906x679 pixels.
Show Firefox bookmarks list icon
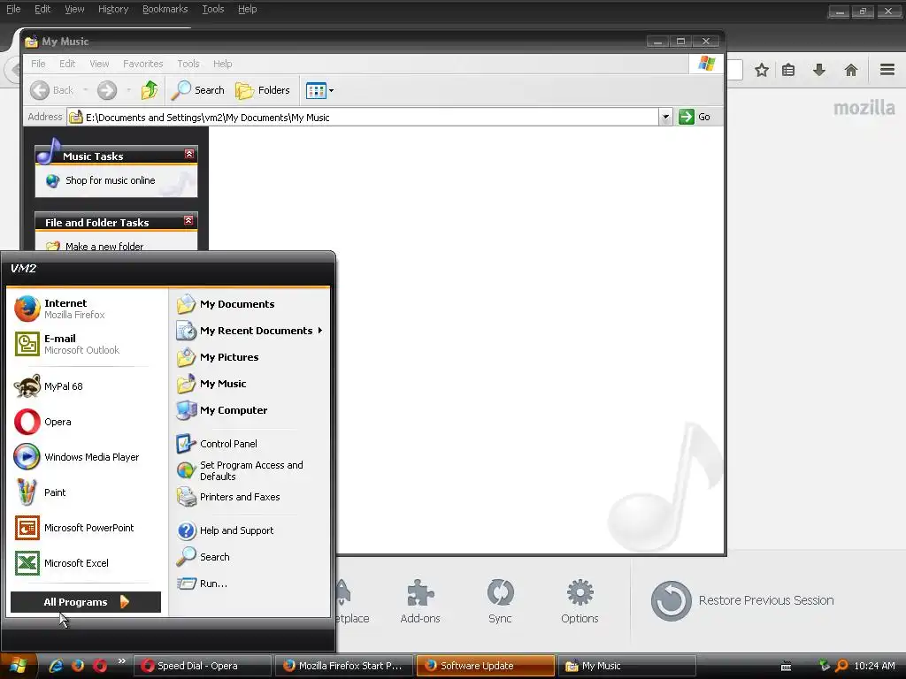tap(788, 71)
